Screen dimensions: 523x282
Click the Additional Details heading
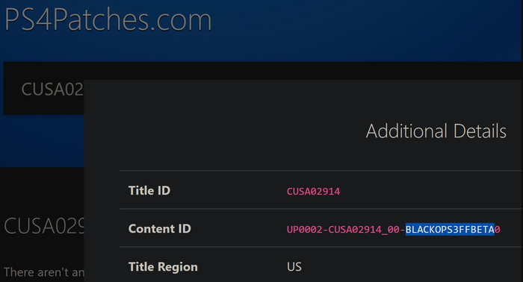pyautogui.click(x=436, y=131)
